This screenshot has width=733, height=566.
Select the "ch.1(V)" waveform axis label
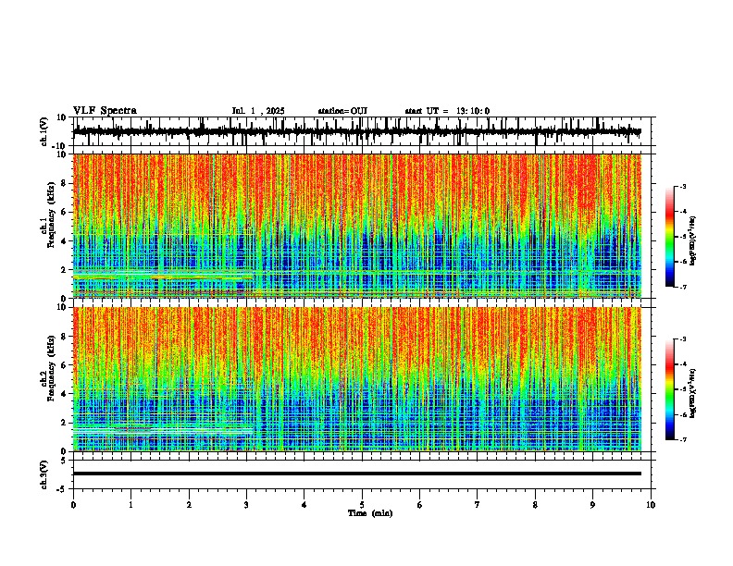click(44, 131)
